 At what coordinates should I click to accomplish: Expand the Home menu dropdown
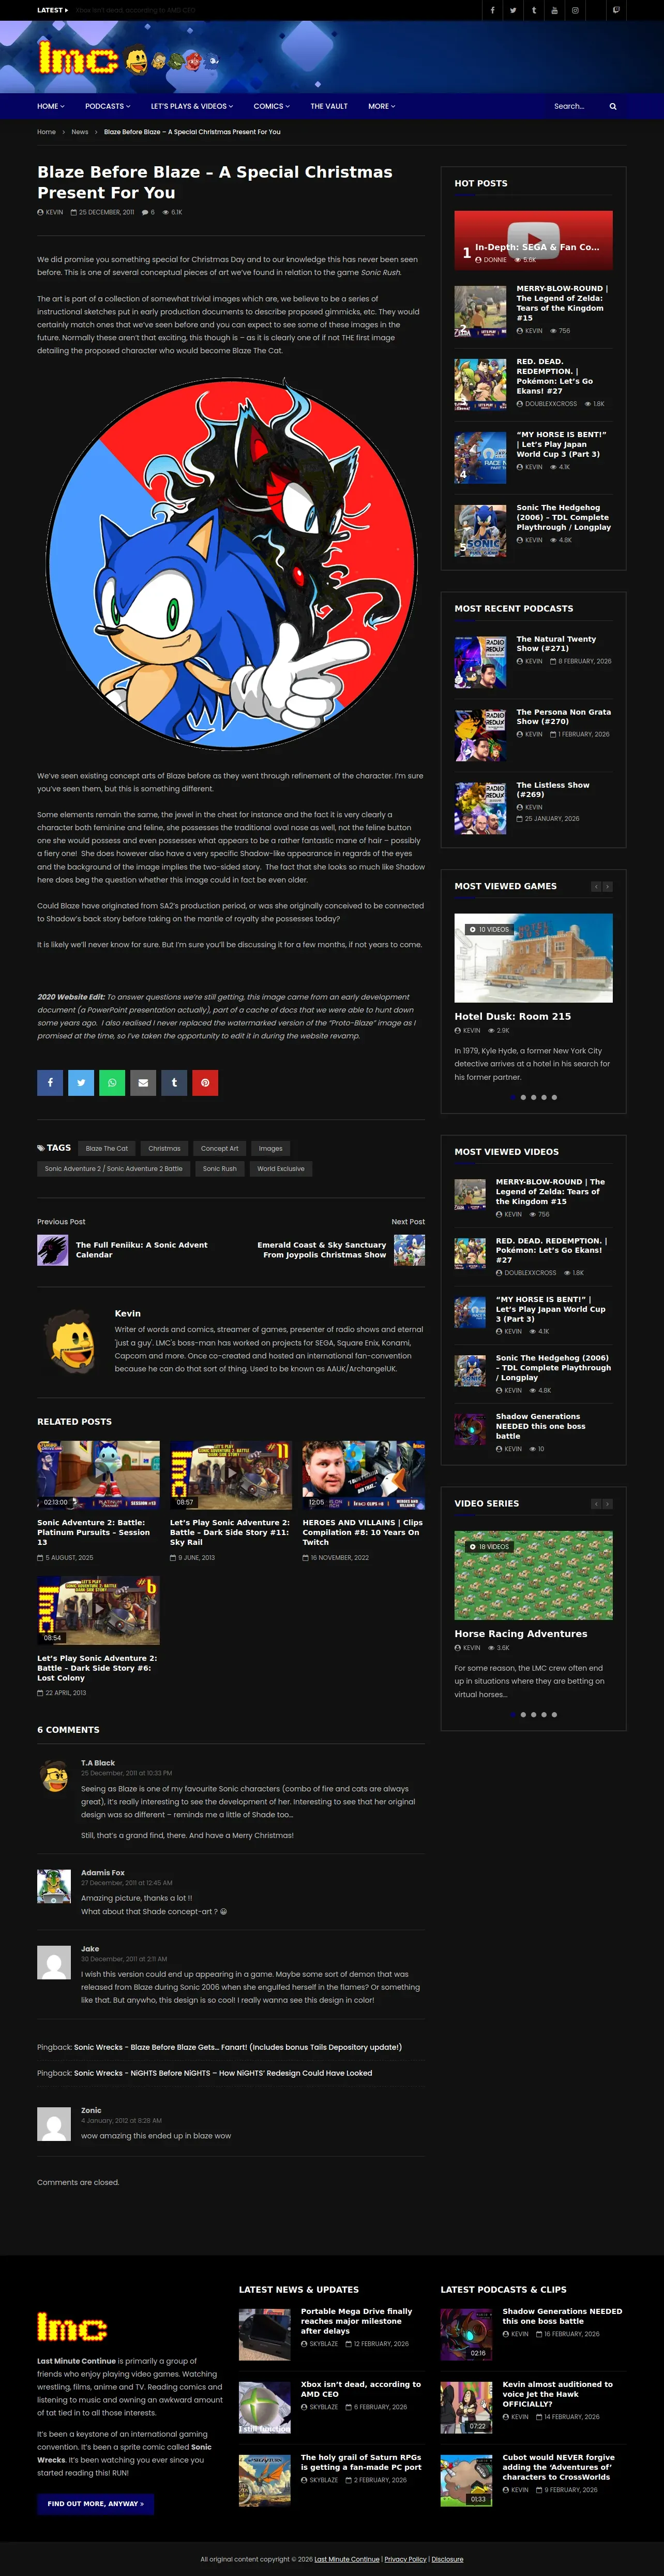[51, 106]
